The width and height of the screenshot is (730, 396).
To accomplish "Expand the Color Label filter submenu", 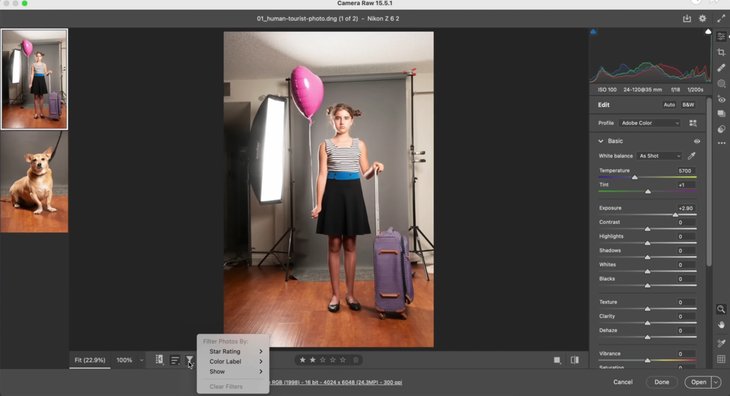I will pos(225,361).
